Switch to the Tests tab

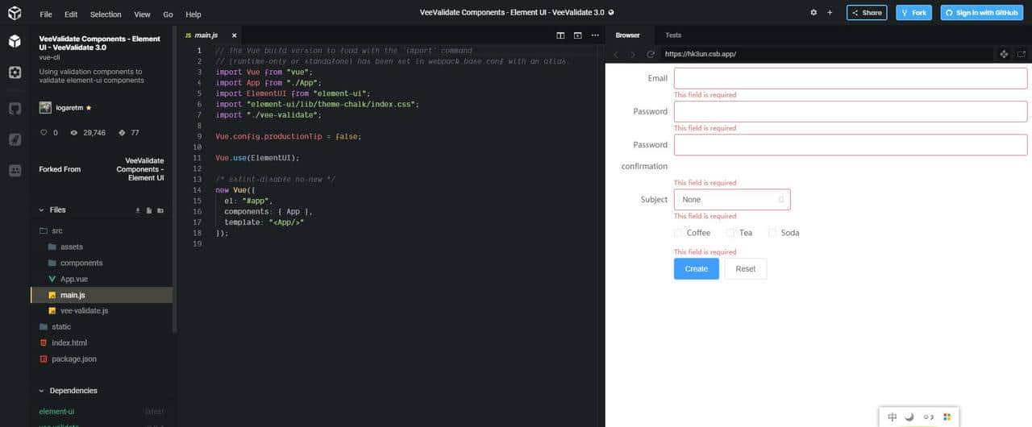(x=673, y=35)
